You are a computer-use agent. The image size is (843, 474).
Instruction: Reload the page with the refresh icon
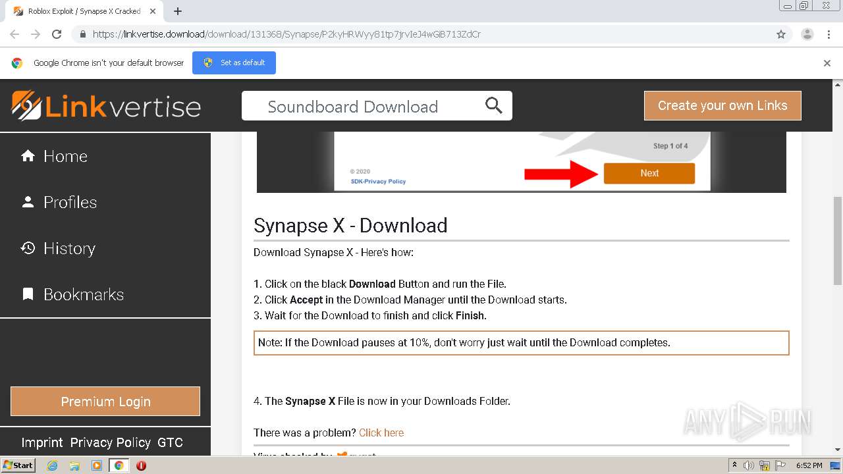[x=57, y=34]
